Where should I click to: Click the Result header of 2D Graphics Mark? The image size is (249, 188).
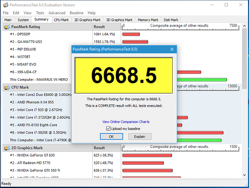pyautogui.click(x=107, y=148)
